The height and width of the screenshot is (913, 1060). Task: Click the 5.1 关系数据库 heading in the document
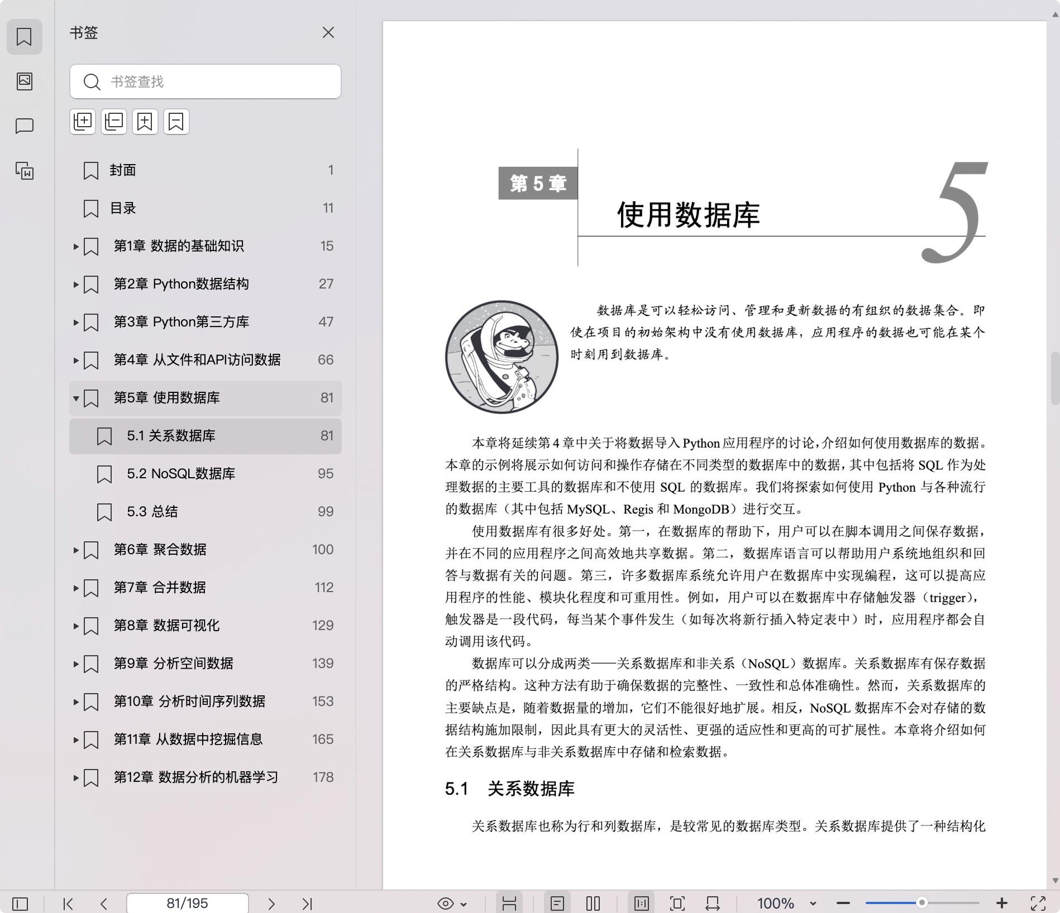coord(510,789)
